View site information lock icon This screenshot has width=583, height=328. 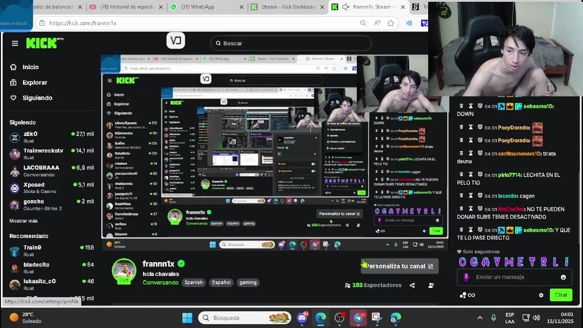click(42, 23)
